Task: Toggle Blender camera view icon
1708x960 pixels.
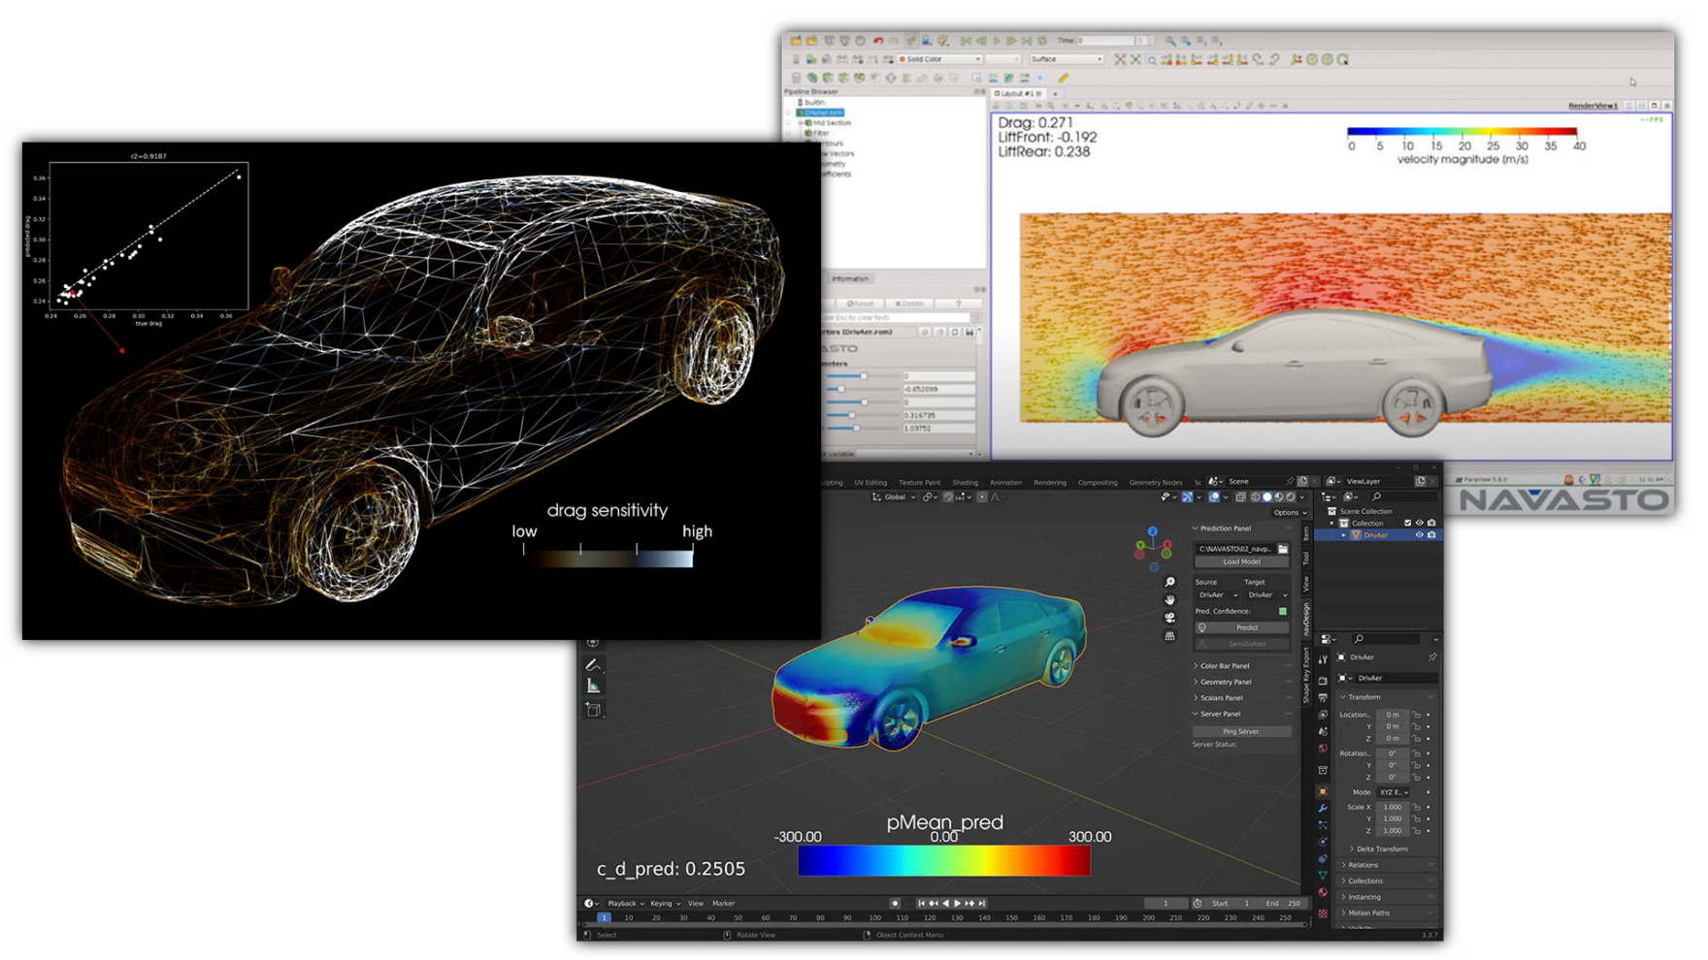Action: click(1169, 618)
